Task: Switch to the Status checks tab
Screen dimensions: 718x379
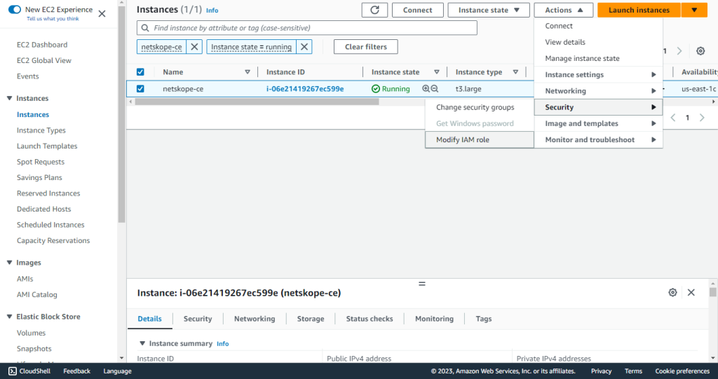Action: pos(370,319)
